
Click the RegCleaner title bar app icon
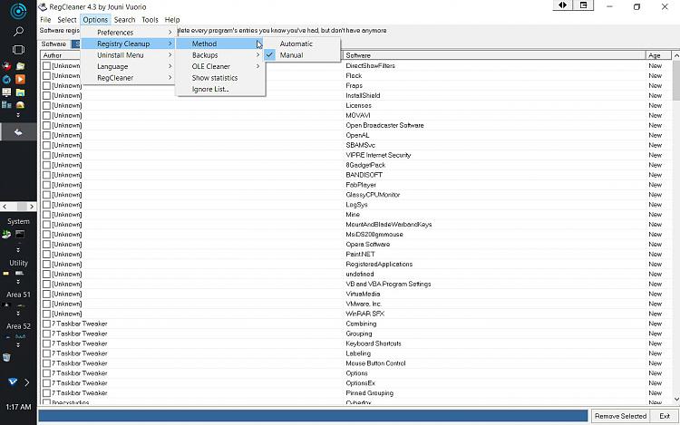click(43, 6)
